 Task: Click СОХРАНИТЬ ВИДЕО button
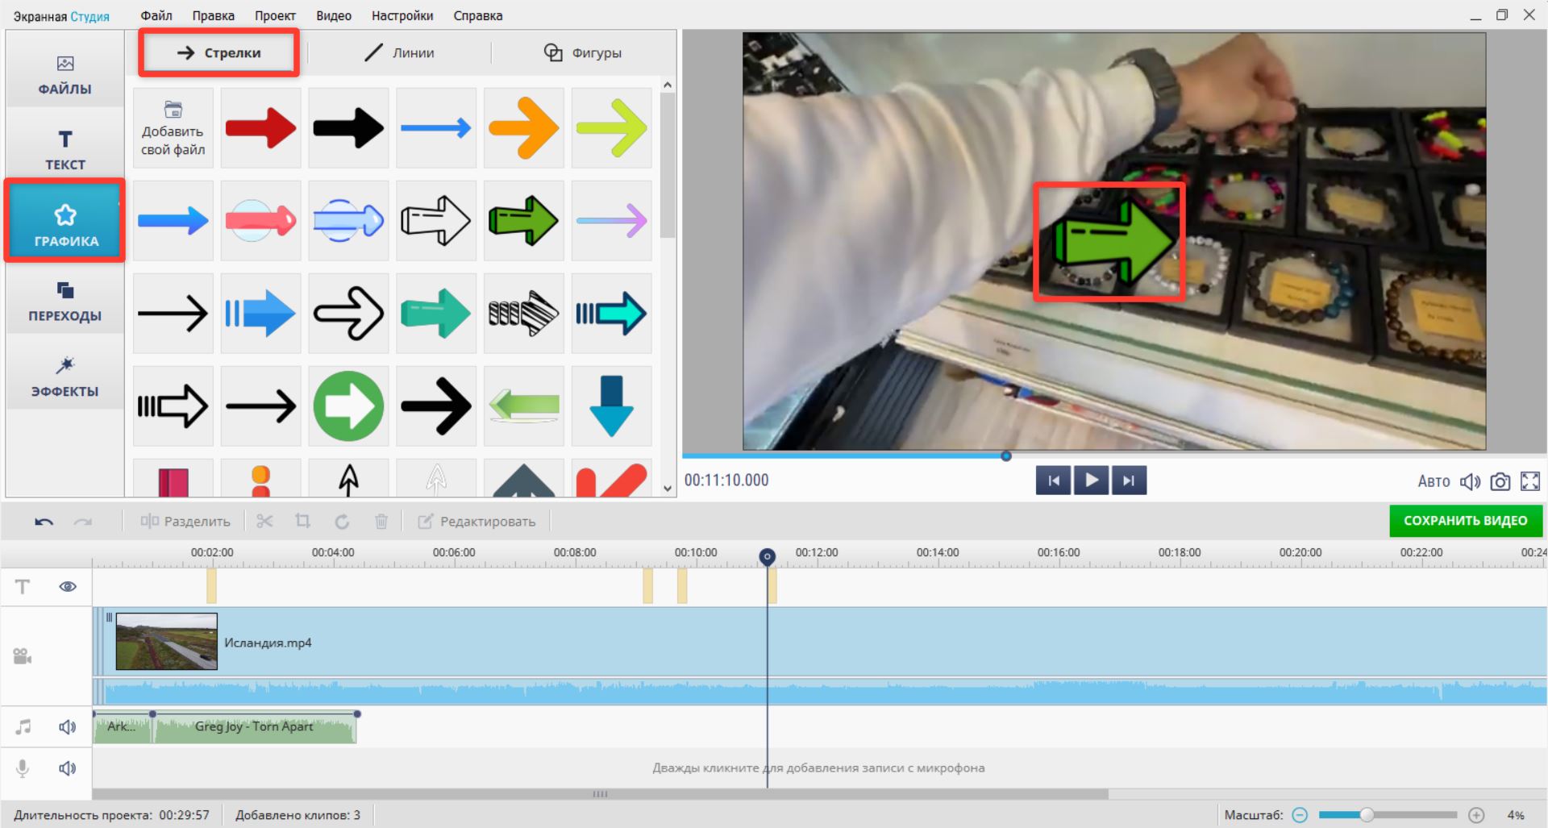click(1466, 521)
